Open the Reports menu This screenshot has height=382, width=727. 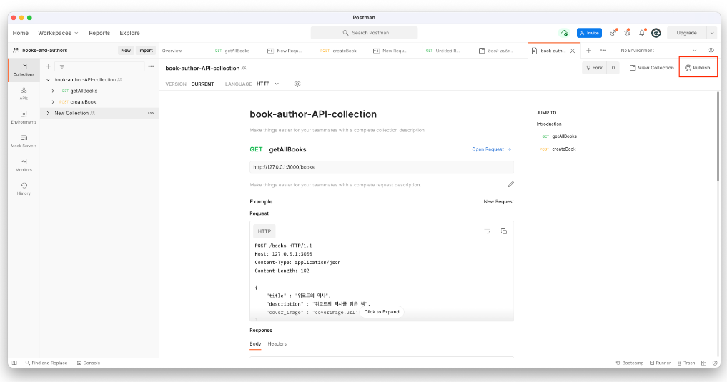tap(99, 33)
